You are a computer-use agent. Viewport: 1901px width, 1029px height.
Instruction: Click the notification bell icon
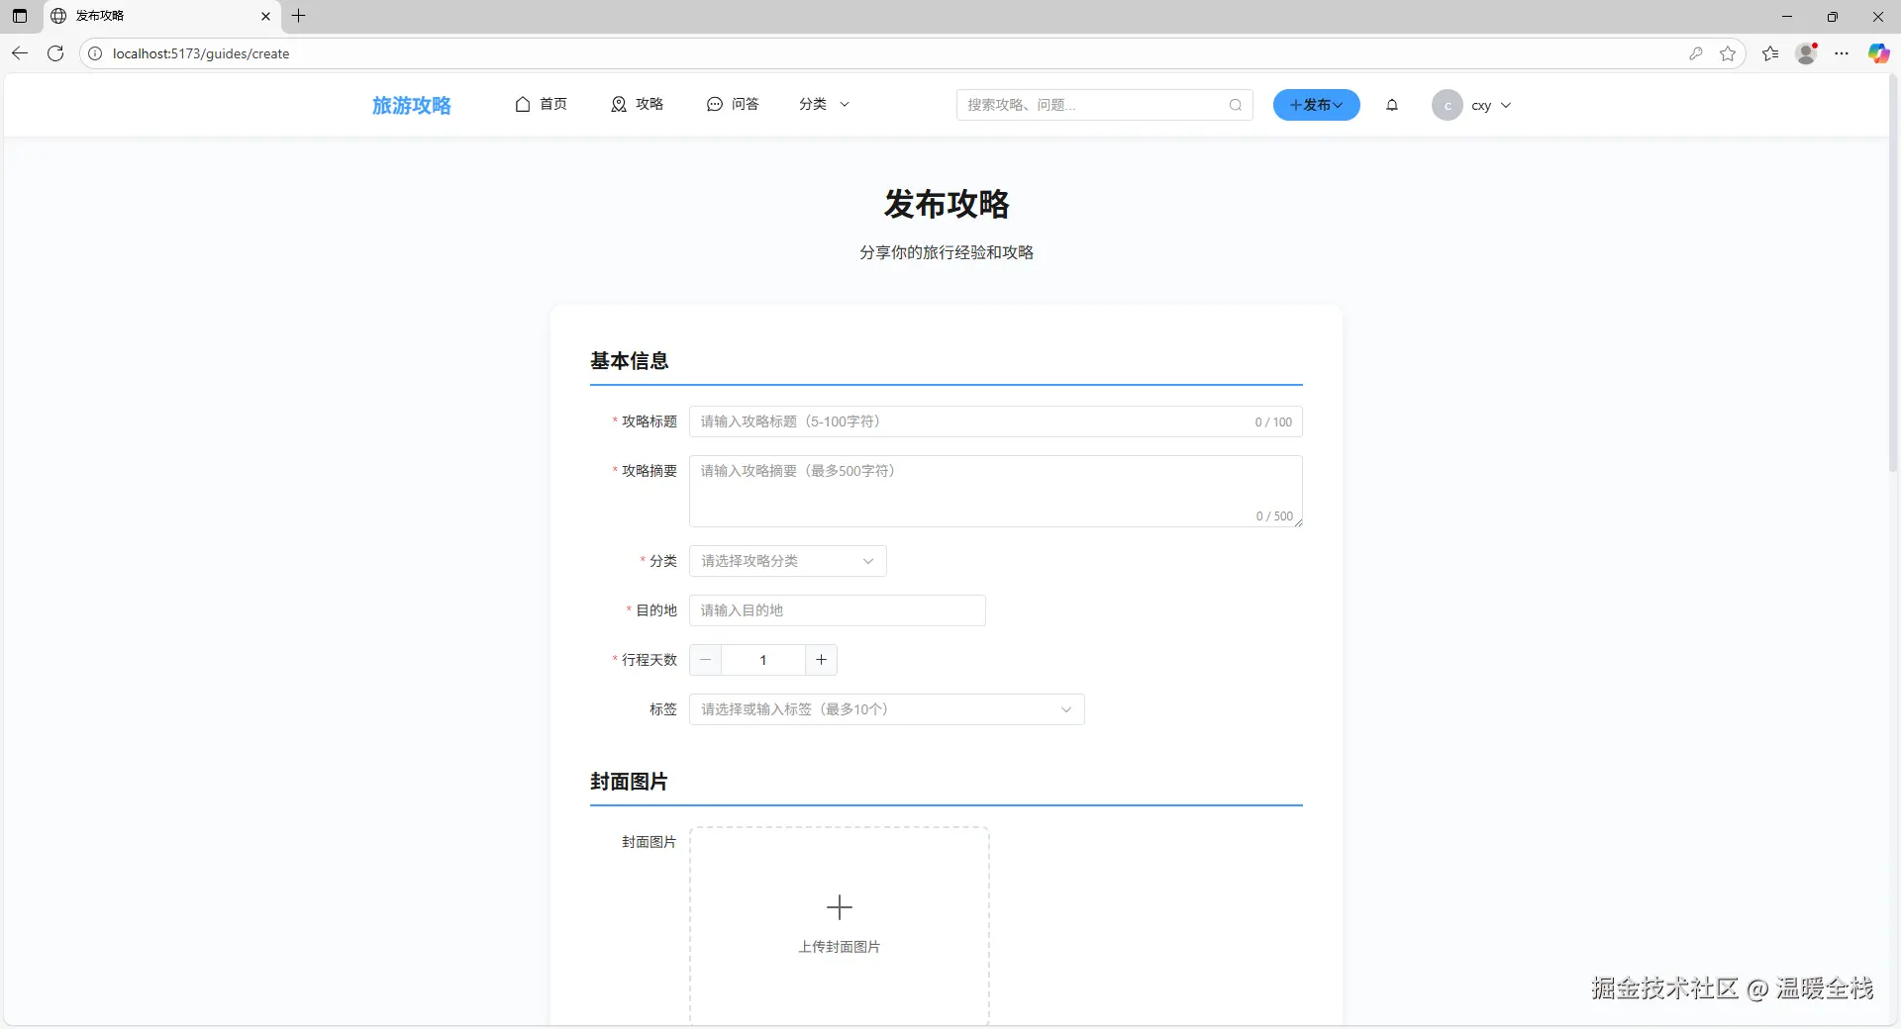1392,105
